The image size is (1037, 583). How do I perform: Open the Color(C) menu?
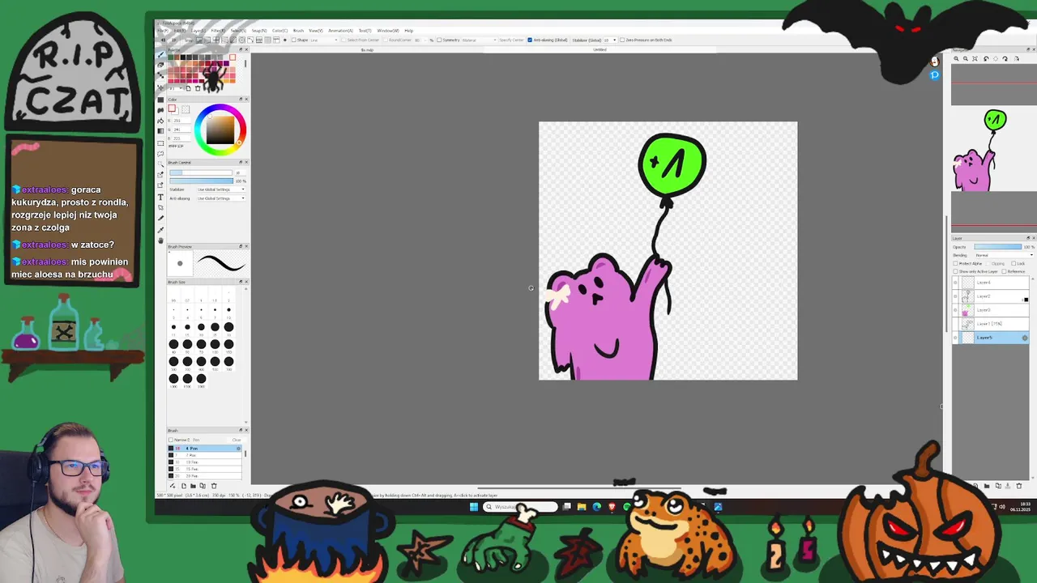click(280, 31)
